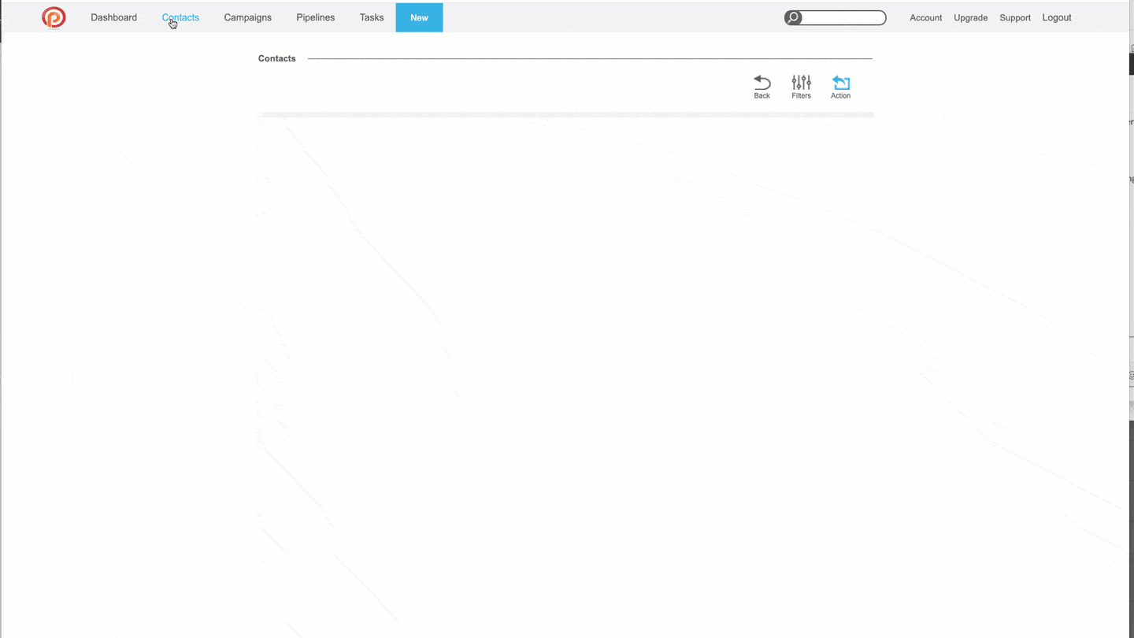Log out using the Logout link
This screenshot has height=638, width=1134.
pos(1056,17)
